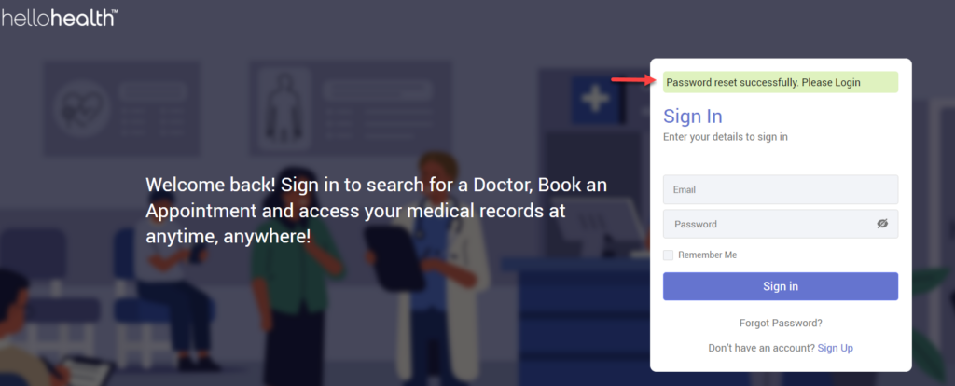Enable the Remember Me checkbox
Screen dimensions: 955x386
click(x=668, y=255)
